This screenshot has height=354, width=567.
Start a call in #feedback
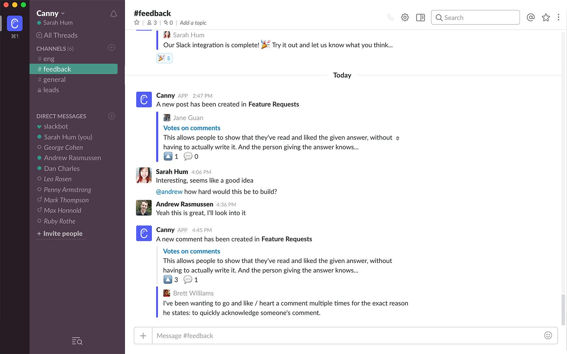[391, 17]
